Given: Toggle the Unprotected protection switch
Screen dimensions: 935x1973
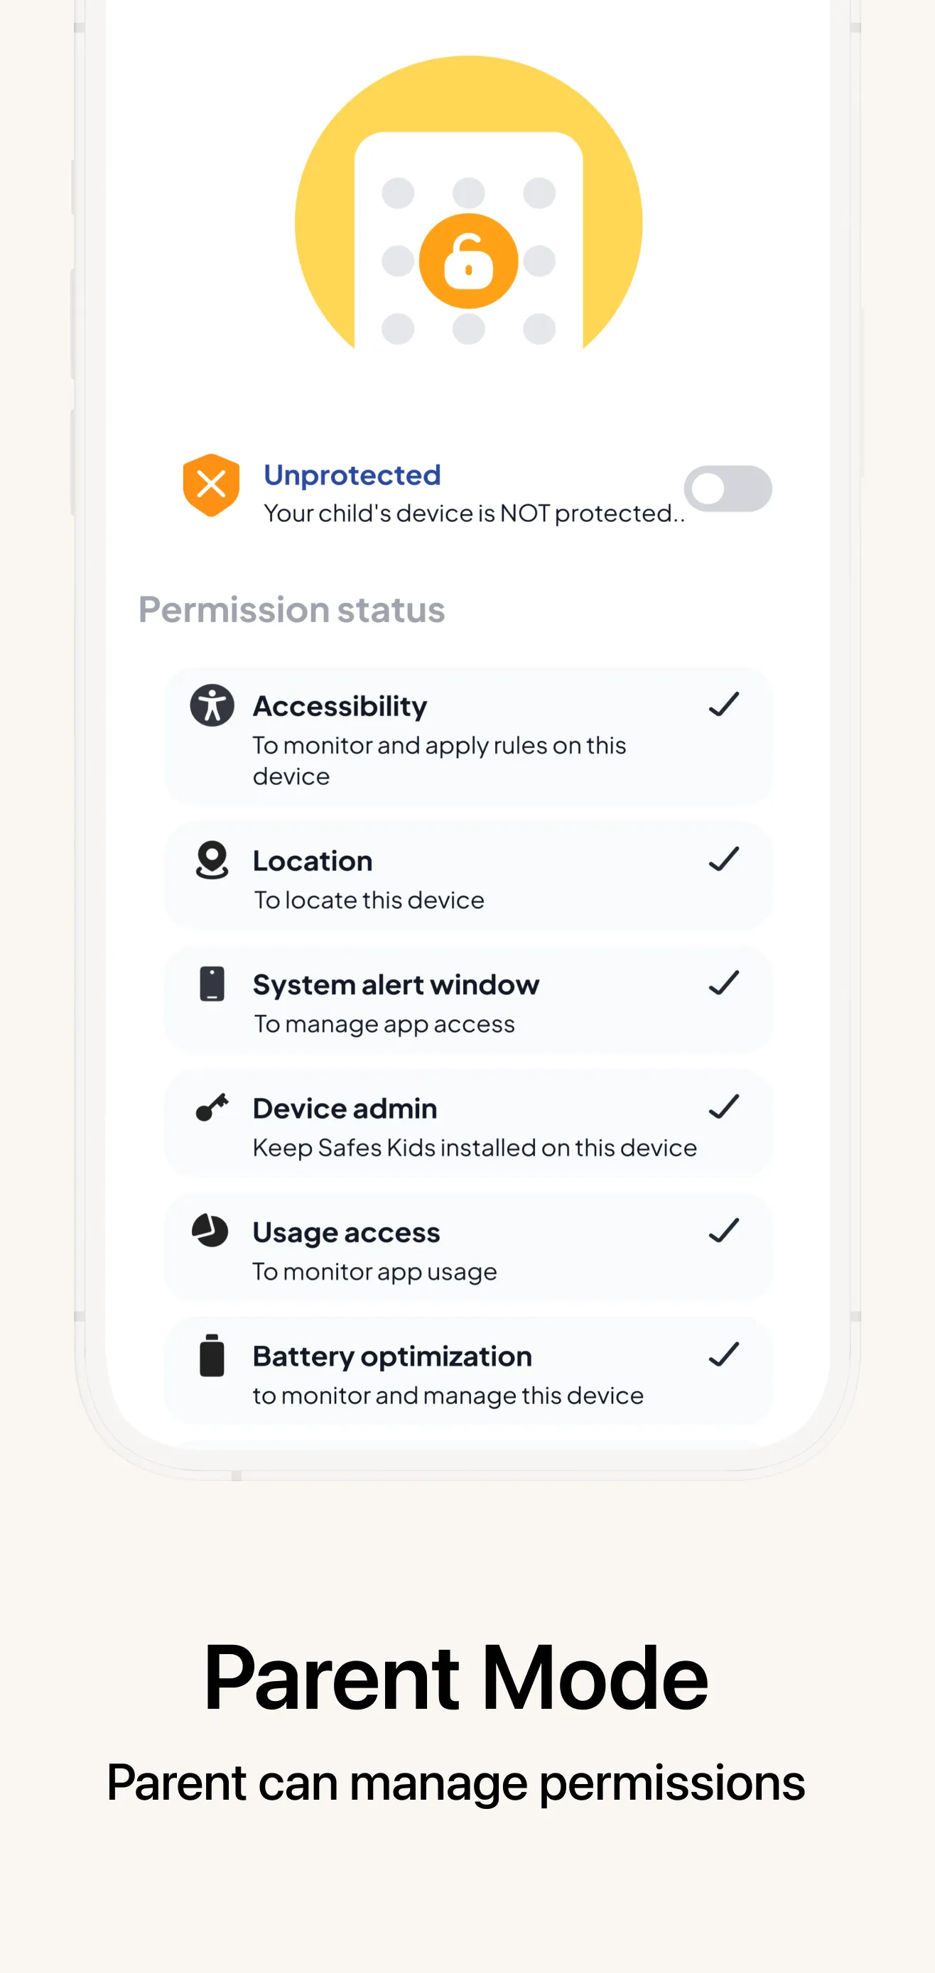Looking at the screenshot, I should (x=728, y=489).
